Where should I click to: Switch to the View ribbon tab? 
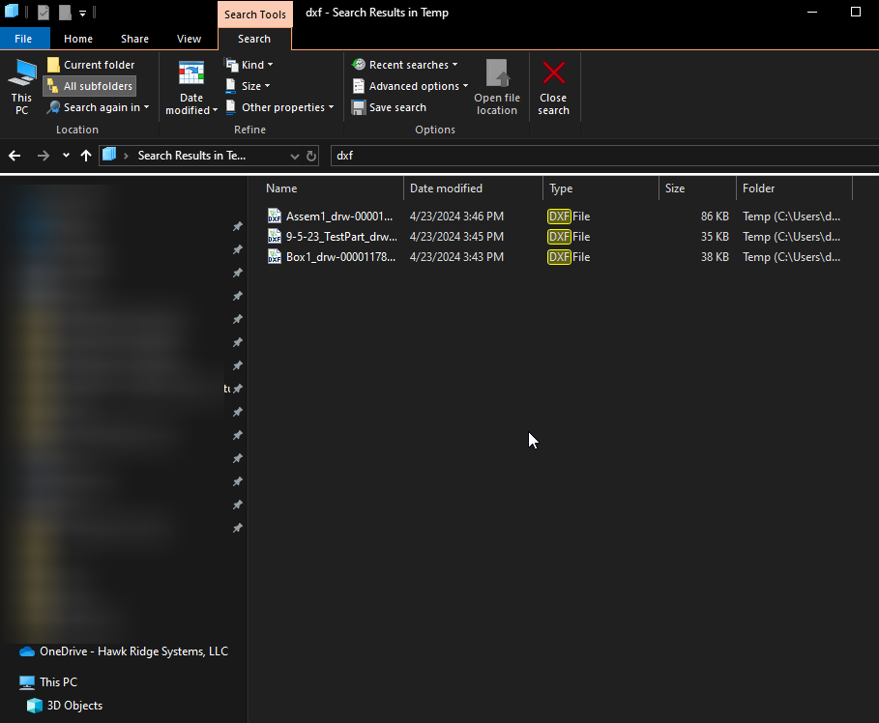coord(190,39)
